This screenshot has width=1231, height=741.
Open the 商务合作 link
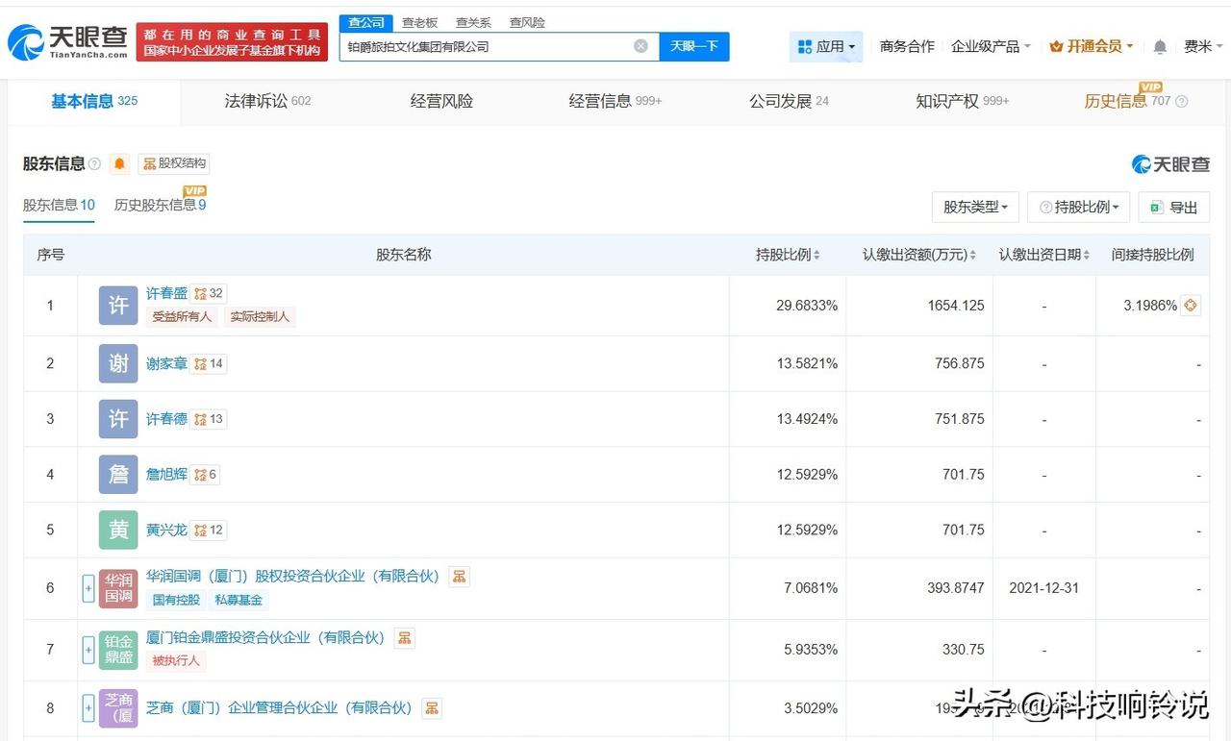click(x=907, y=46)
